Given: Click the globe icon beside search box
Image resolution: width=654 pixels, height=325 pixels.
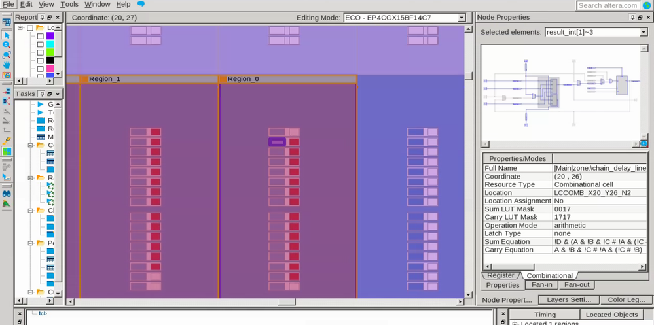Looking at the screenshot, I should 647,5.
